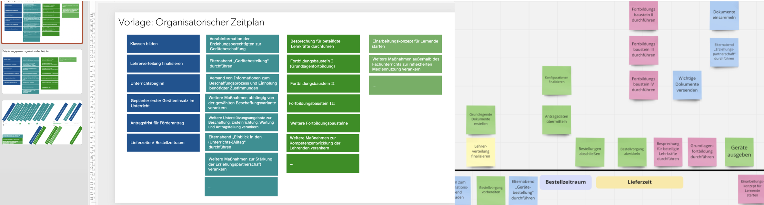Select the first slide thumbnail in panel
This screenshot has height=205, width=764.
(42, 22)
